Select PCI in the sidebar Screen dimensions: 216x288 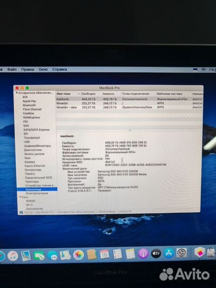click(26, 122)
